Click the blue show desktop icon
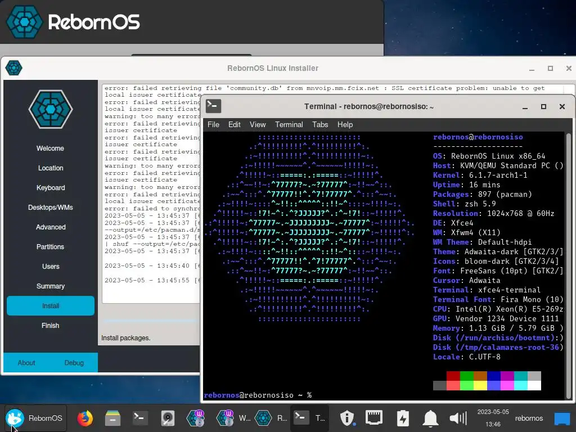This screenshot has width=576, height=432. 562,418
